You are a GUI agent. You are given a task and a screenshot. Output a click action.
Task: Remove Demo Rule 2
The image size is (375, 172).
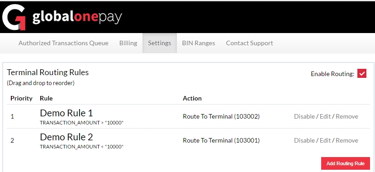click(x=347, y=140)
